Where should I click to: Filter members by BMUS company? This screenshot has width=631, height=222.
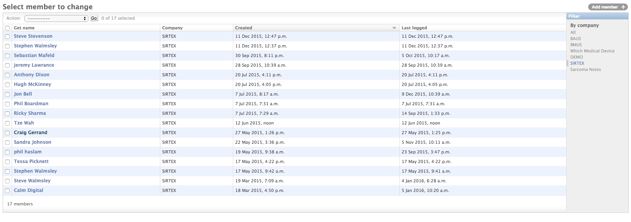click(576, 45)
